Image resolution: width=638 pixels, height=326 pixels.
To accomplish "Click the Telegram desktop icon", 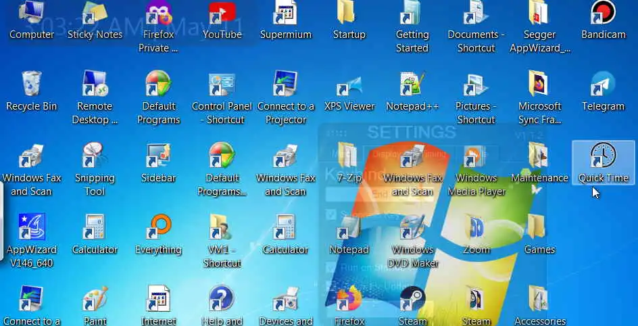I will (x=603, y=85).
